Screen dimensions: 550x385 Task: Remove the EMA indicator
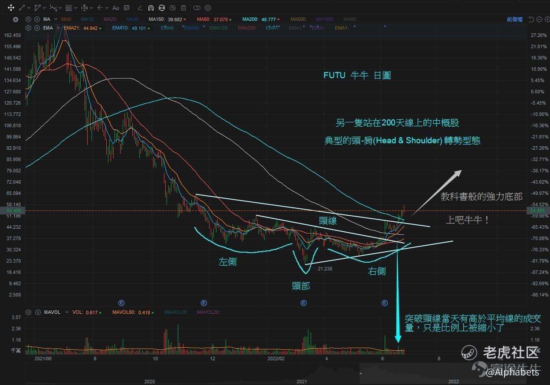click(x=37, y=28)
